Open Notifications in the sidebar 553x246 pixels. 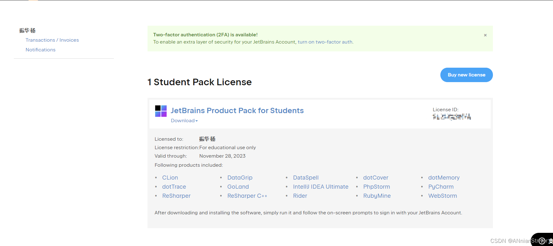(x=41, y=50)
